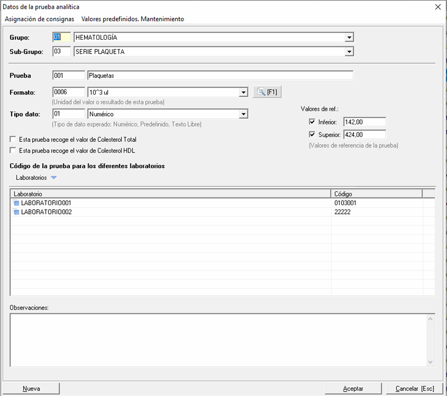Click the Nueva button
Screen dimensions: 447x396
coord(31,388)
